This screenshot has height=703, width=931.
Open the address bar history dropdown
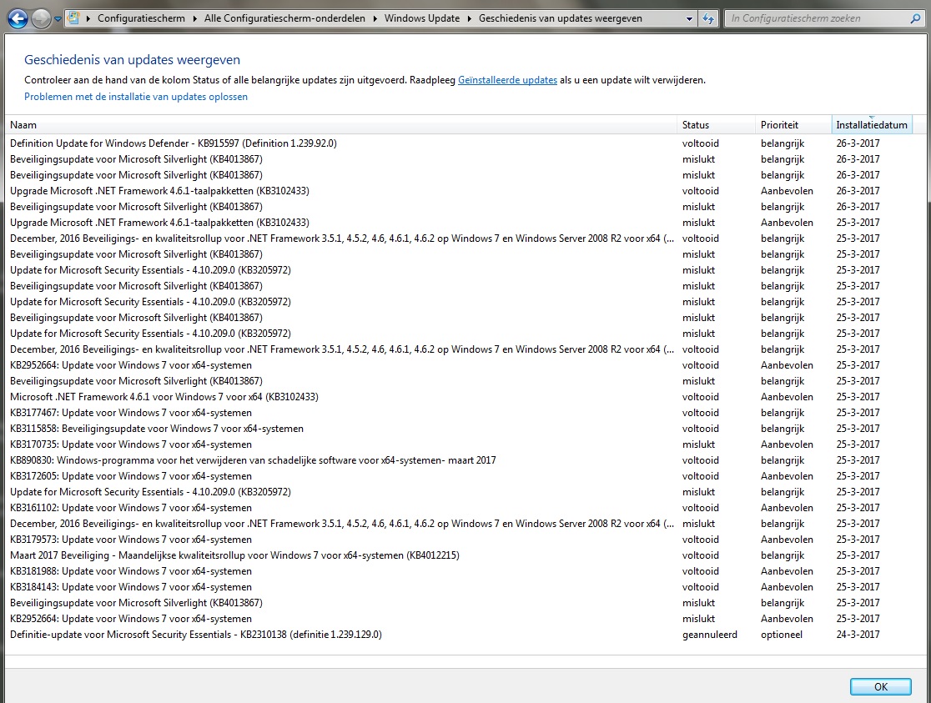(688, 18)
